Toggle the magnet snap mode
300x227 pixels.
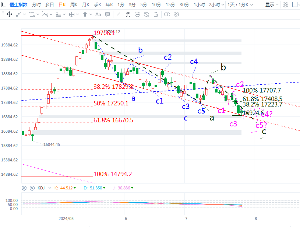tap(128, 14)
